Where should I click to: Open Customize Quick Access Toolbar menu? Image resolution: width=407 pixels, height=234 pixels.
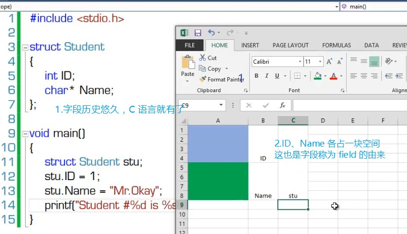(x=246, y=33)
